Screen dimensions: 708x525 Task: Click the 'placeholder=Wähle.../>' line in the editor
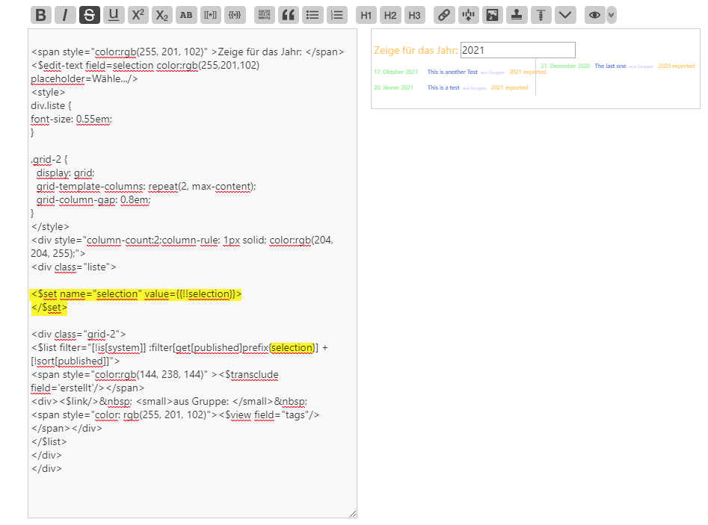(x=84, y=78)
